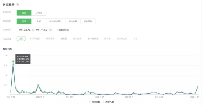This screenshot has height=106, width=202.
Task: Click the green peak data point on 2021-09-09
Action: click(13, 61)
